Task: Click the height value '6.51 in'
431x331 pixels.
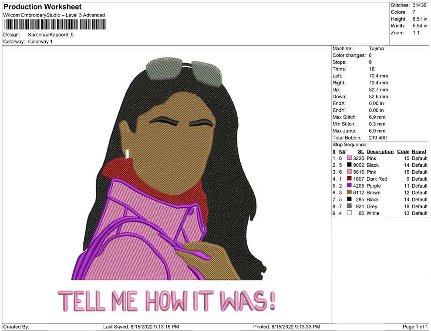Action: (x=420, y=19)
